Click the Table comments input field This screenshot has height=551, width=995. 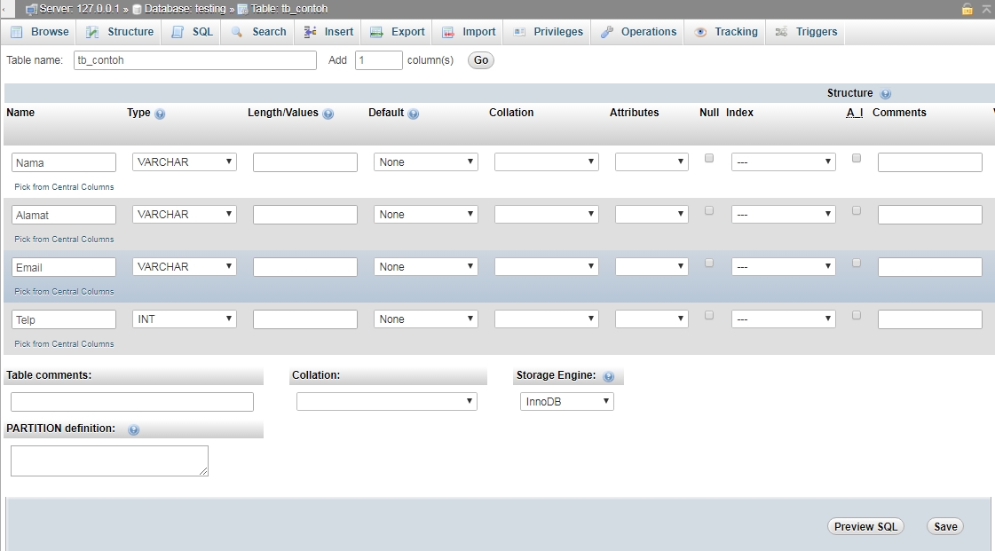tap(131, 401)
